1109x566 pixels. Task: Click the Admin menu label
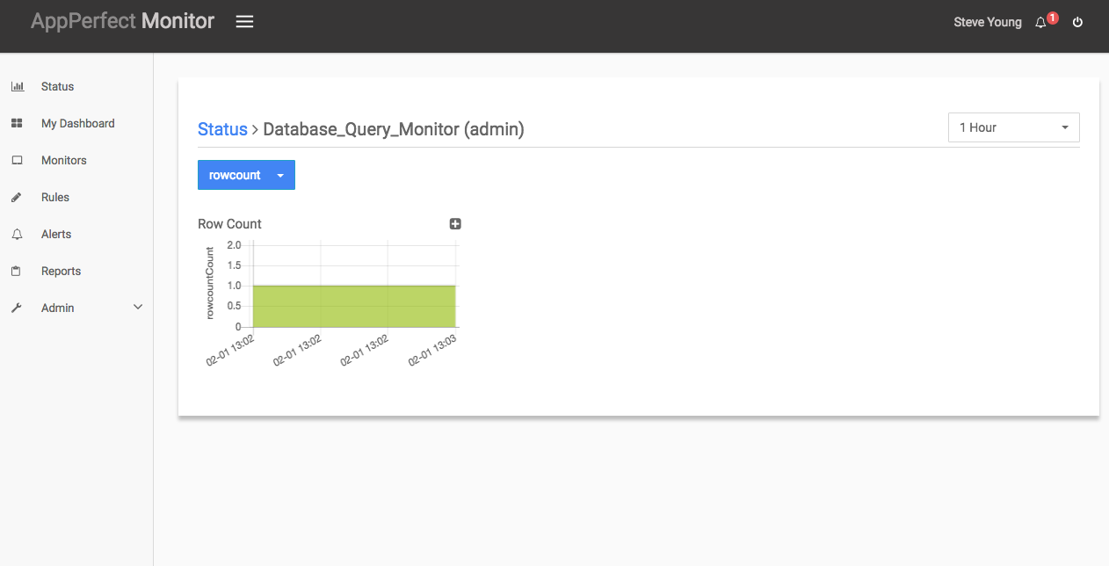pos(58,308)
